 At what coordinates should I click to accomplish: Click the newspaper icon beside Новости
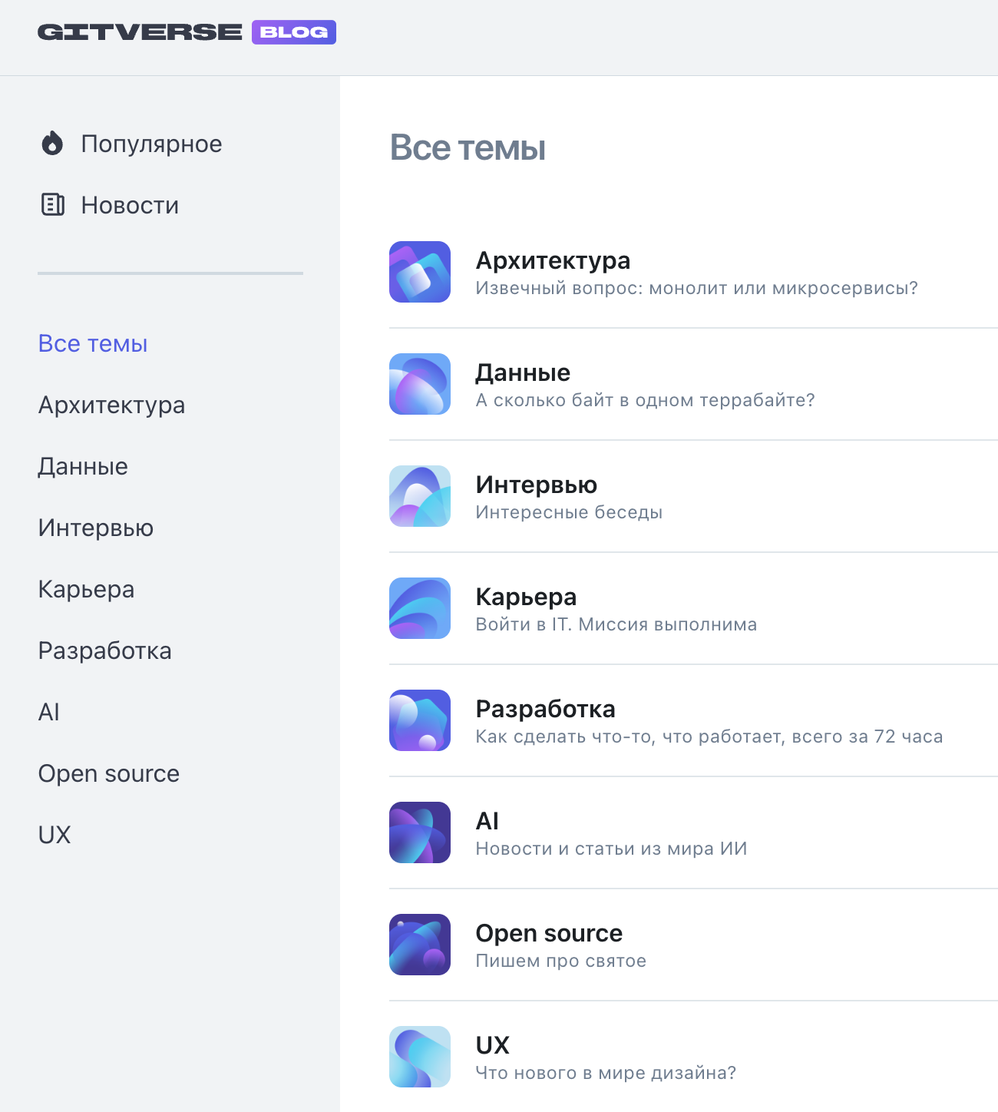point(52,204)
